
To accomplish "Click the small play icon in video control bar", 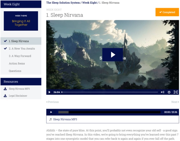I will coord(49,92).
